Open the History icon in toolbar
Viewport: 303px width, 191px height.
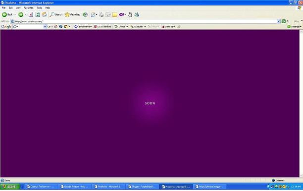[x=85, y=15]
